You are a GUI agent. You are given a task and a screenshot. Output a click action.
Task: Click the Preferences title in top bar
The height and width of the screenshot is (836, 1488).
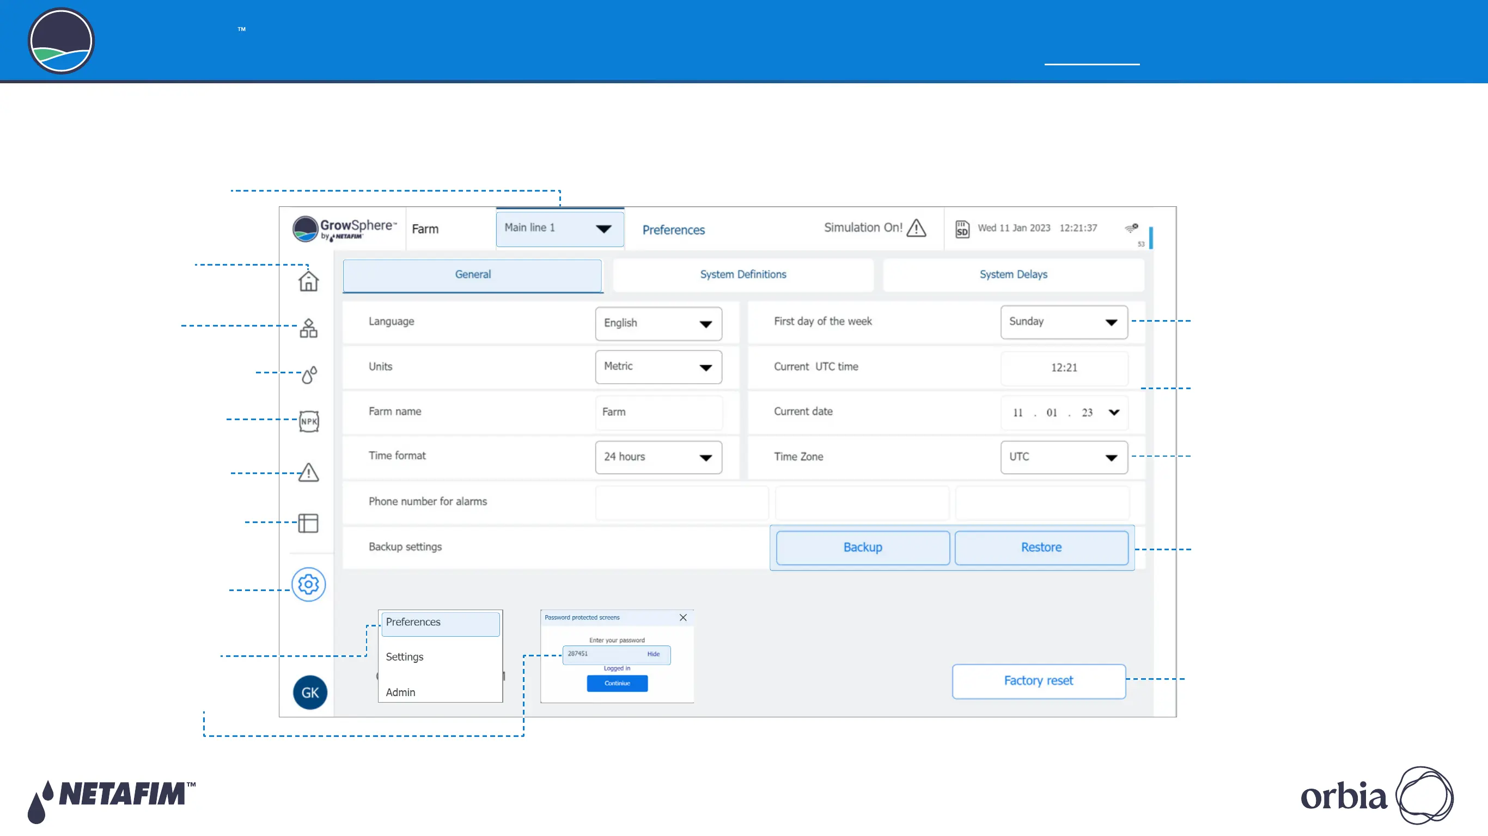click(x=674, y=230)
